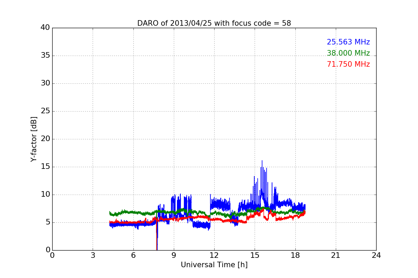Select the 71.750 MHz legend label
418x278 pixels.
(348, 64)
